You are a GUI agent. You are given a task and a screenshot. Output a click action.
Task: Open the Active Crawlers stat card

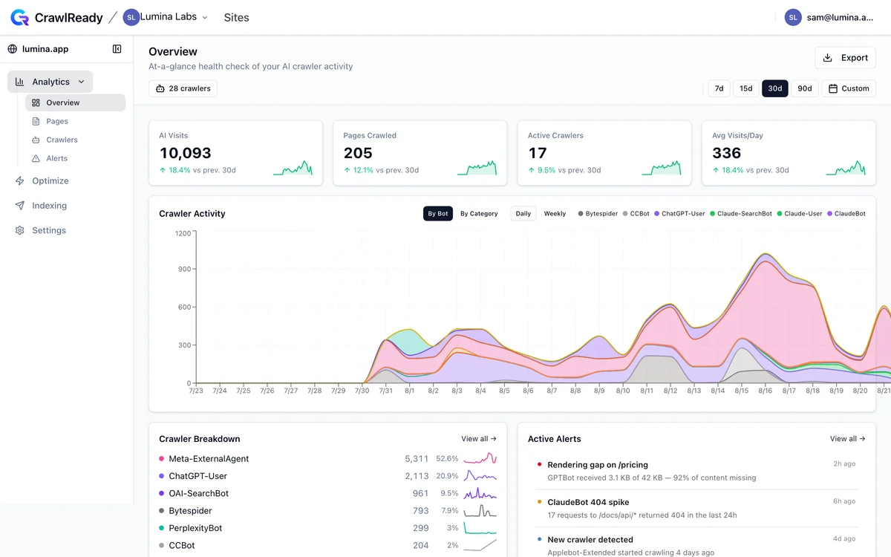[x=604, y=153]
